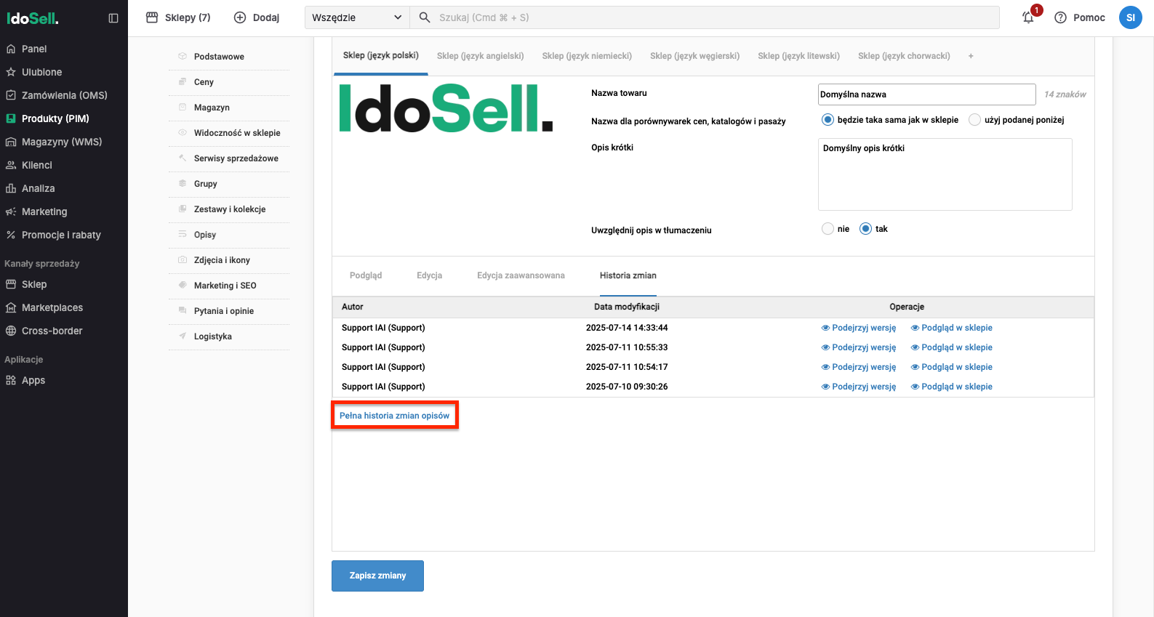The height and width of the screenshot is (617, 1154).
Task: Open Widoczność w sklepie section
Action: pos(237,133)
